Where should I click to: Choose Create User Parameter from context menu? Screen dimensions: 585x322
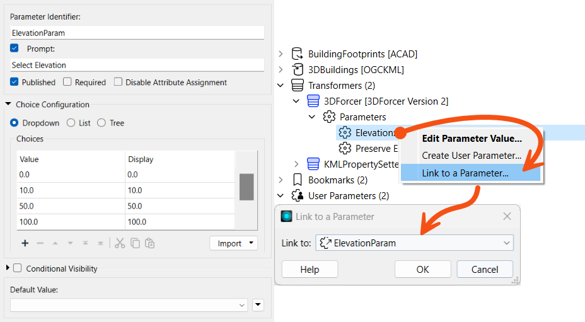coord(472,156)
